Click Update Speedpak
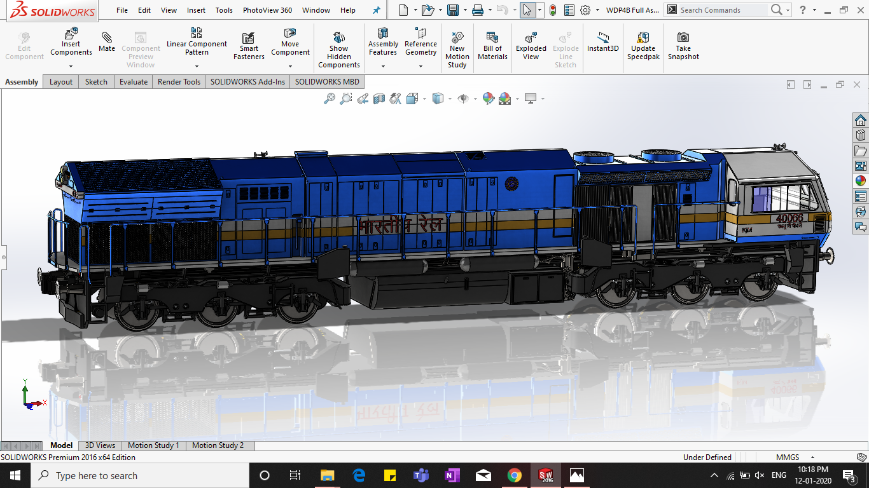 click(643, 46)
